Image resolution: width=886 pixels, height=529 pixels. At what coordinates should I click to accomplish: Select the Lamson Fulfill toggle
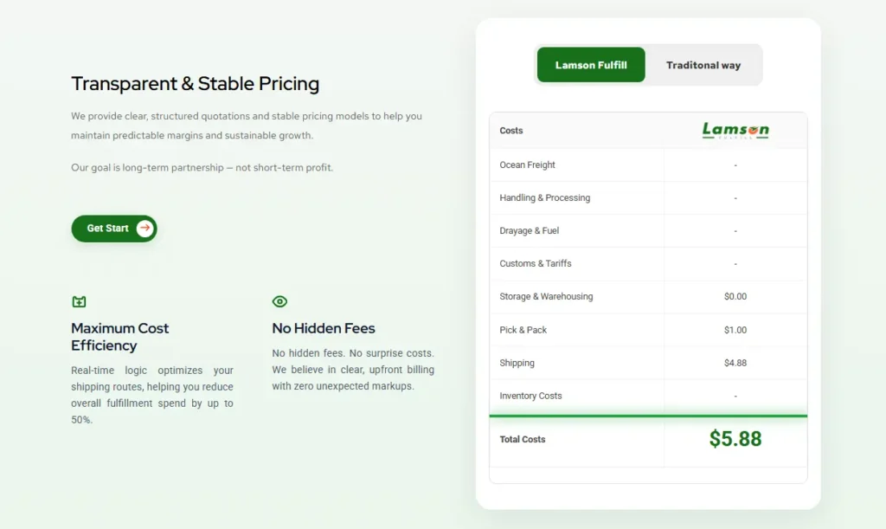[x=591, y=64]
